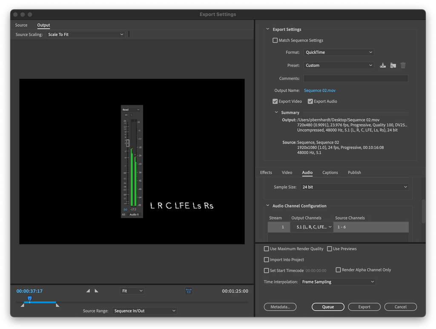Click the Metadata button

[x=280, y=307]
